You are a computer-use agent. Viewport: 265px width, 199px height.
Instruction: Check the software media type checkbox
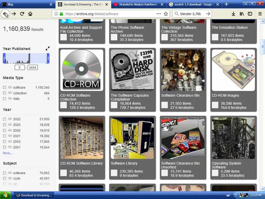5,88
